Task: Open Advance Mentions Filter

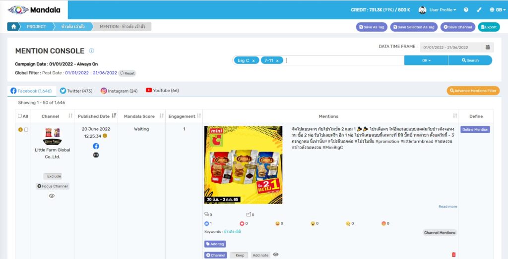Action: 473,91
